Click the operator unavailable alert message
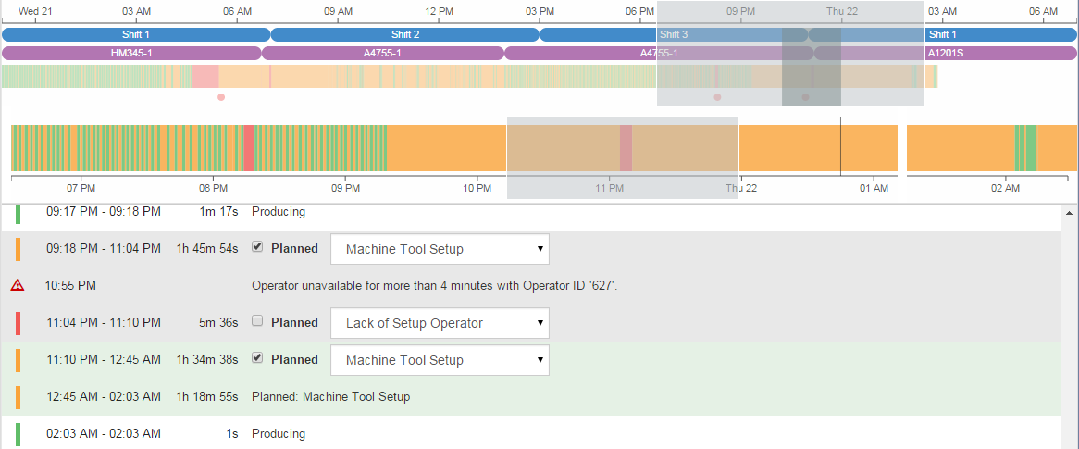This screenshot has height=449, width=1079. [434, 286]
